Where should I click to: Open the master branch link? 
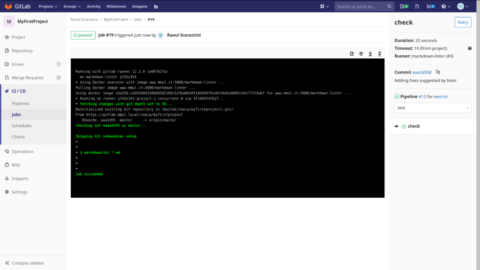point(441,97)
